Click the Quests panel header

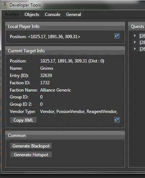(137, 27)
